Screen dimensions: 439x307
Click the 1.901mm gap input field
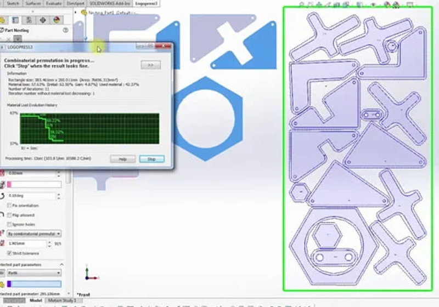point(27,243)
